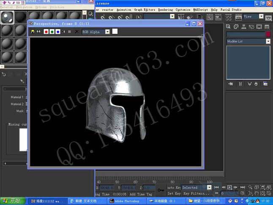Open the Facial Studio menu
This screenshot has height=205, width=273.
coord(231,10)
